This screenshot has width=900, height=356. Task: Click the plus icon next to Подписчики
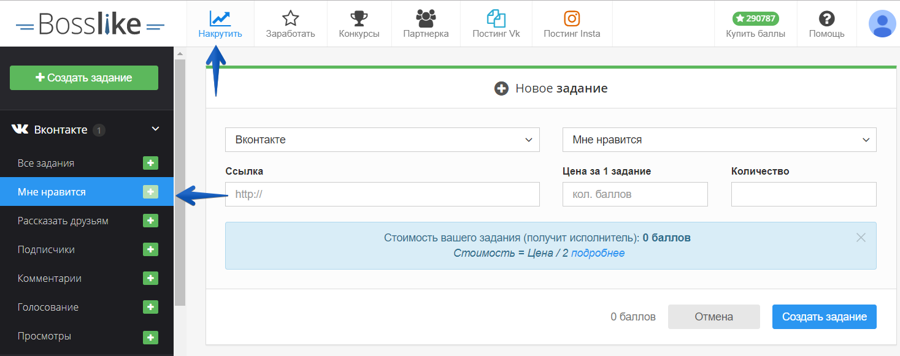(150, 249)
